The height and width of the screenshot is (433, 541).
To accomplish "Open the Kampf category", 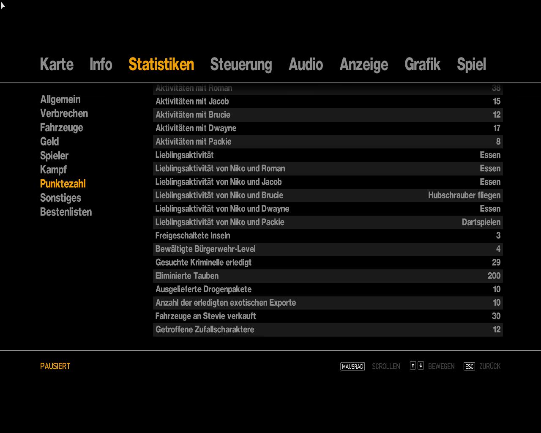I will 53,170.
